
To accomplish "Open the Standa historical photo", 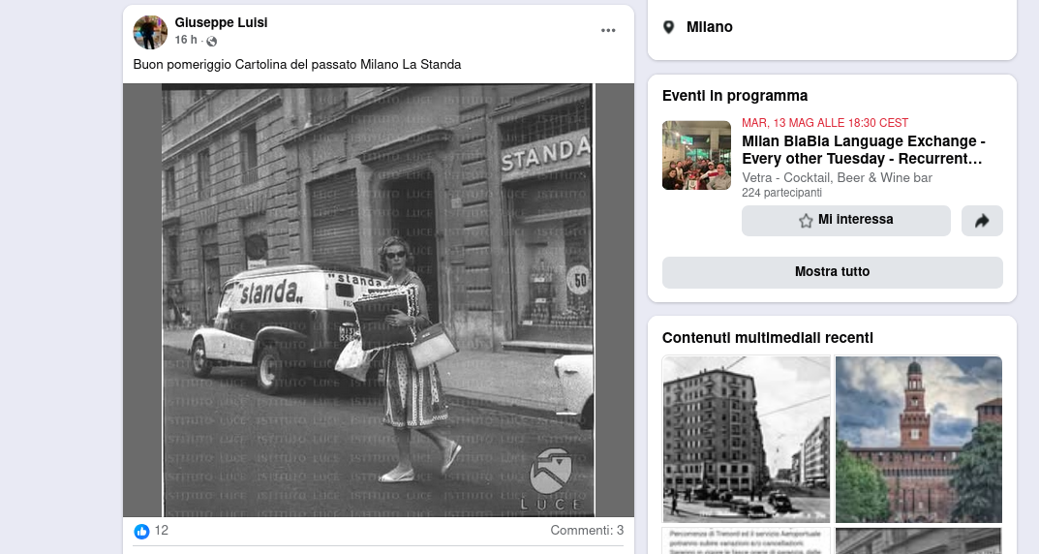I will click(x=378, y=299).
